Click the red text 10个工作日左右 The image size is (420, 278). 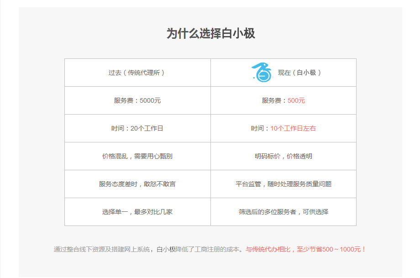click(x=293, y=128)
